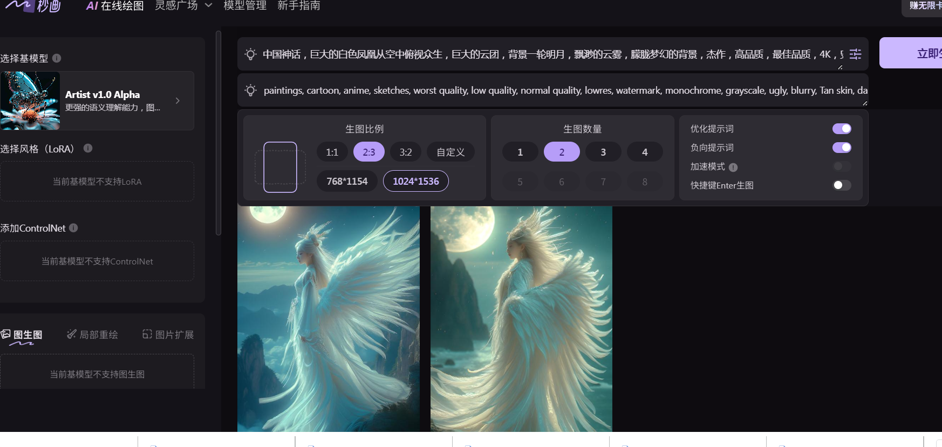Image resolution: width=942 pixels, height=447 pixels.
Task: Open the 灵感广场 menu item
Action: (x=176, y=5)
